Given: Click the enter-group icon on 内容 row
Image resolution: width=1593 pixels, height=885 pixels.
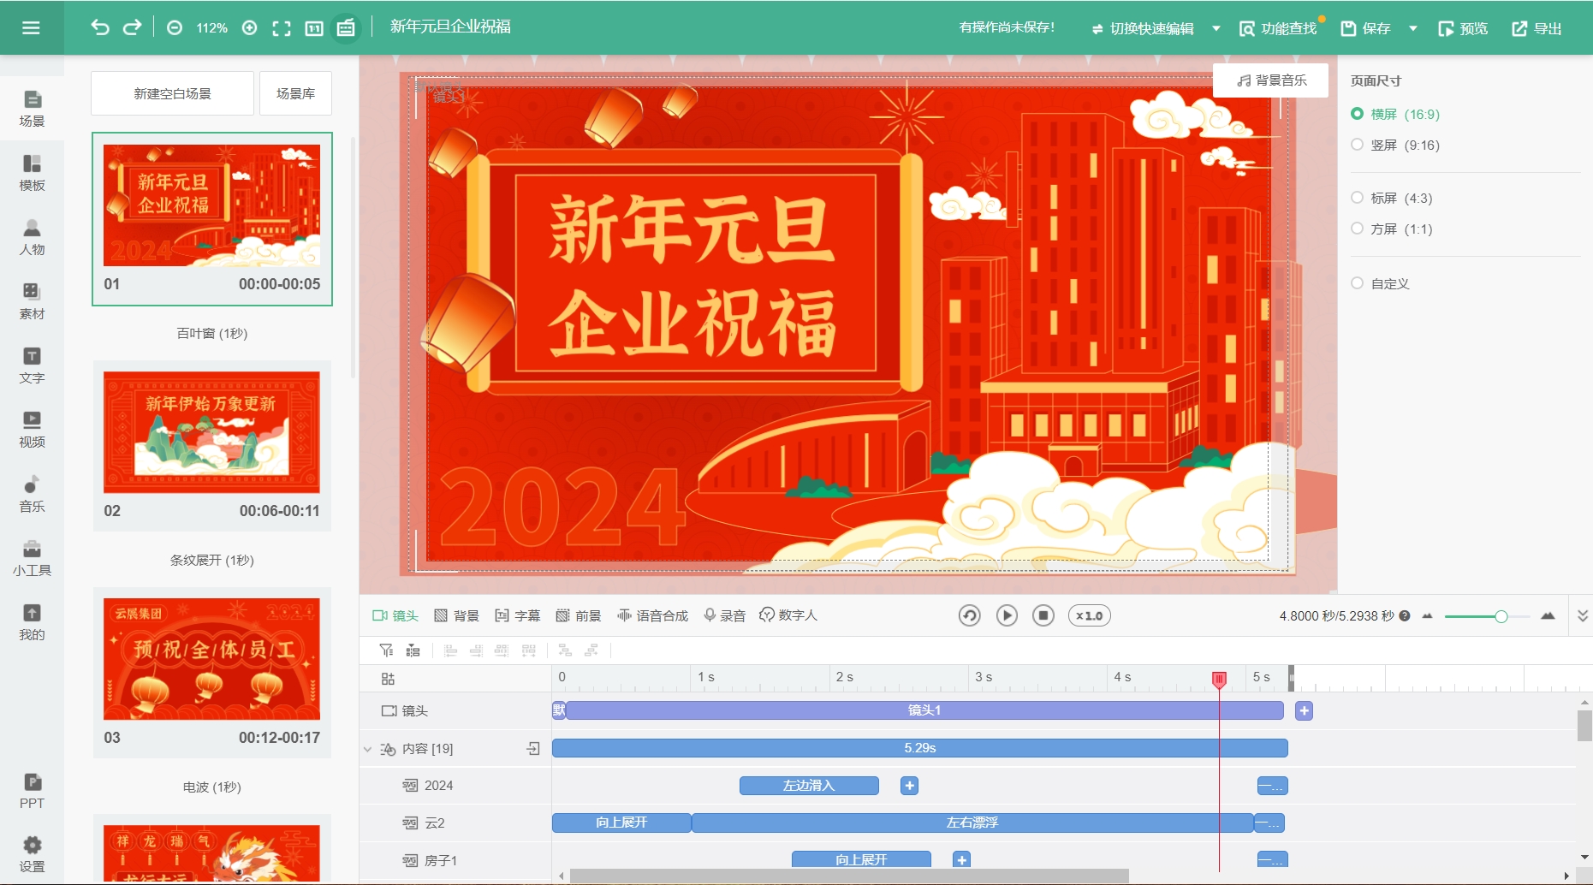Looking at the screenshot, I should [533, 749].
